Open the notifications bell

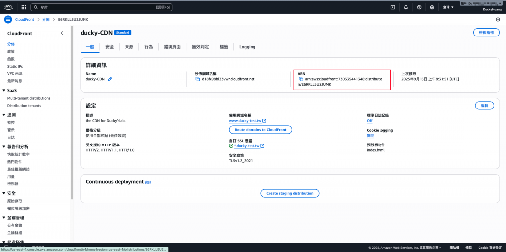[406, 7]
